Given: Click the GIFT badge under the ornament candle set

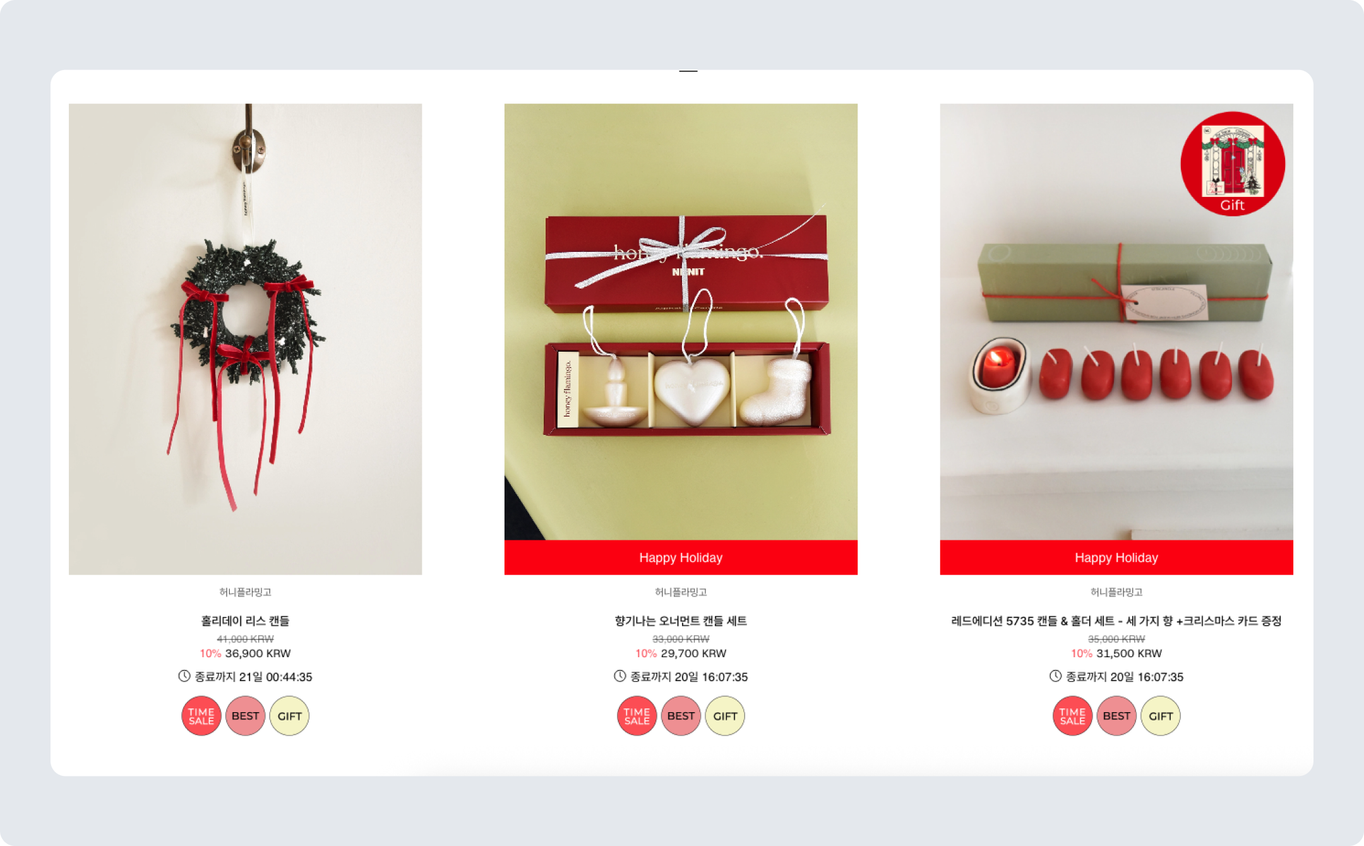Looking at the screenshot, I should coord(725,716).
